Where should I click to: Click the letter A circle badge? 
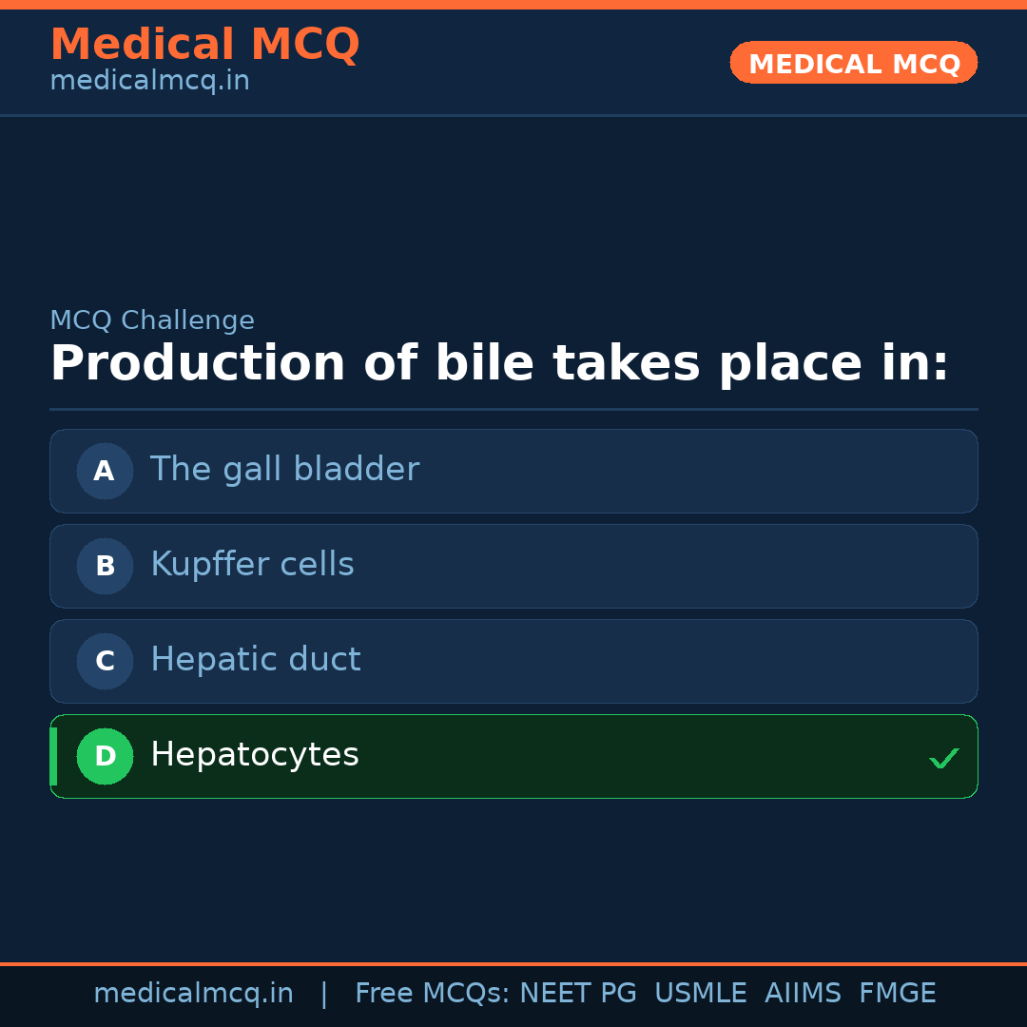pyautogui.click(x=105, y=471)
